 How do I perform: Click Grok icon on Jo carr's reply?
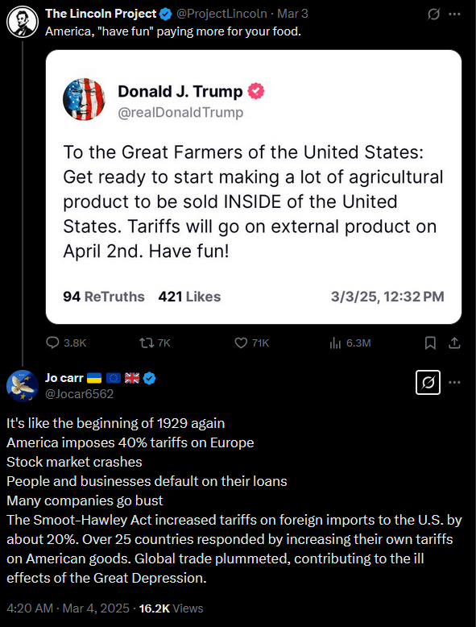[428, 383]
